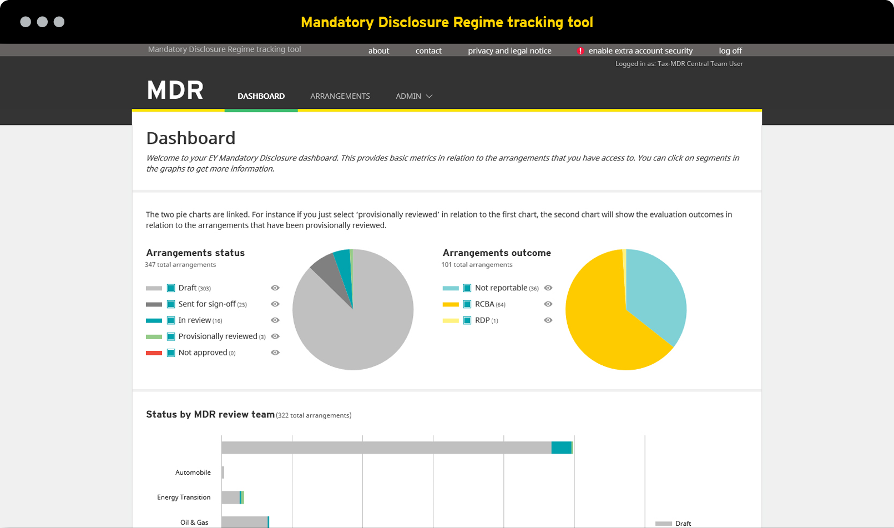The height and width of the screenshot is (528, 894).
Task: Click the MDR logo
Action: click(x=175, y=90)
